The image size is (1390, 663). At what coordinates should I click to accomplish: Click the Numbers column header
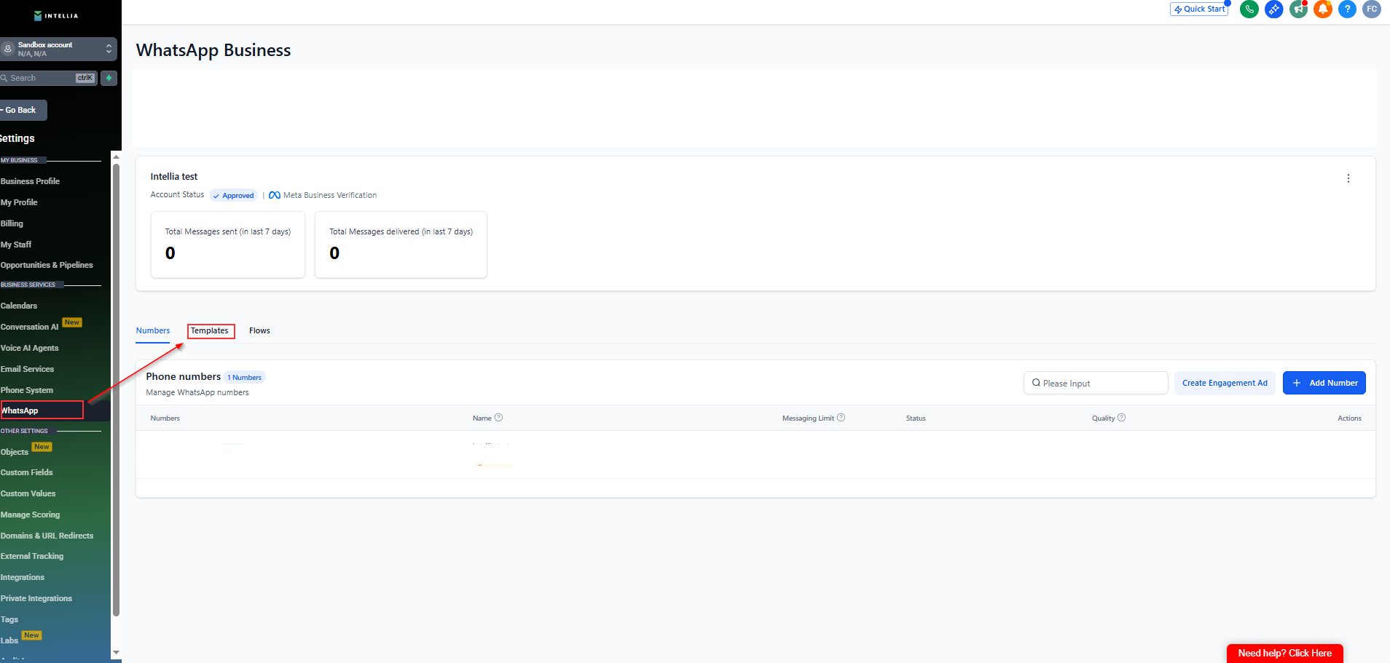click(x=165, y=418)
